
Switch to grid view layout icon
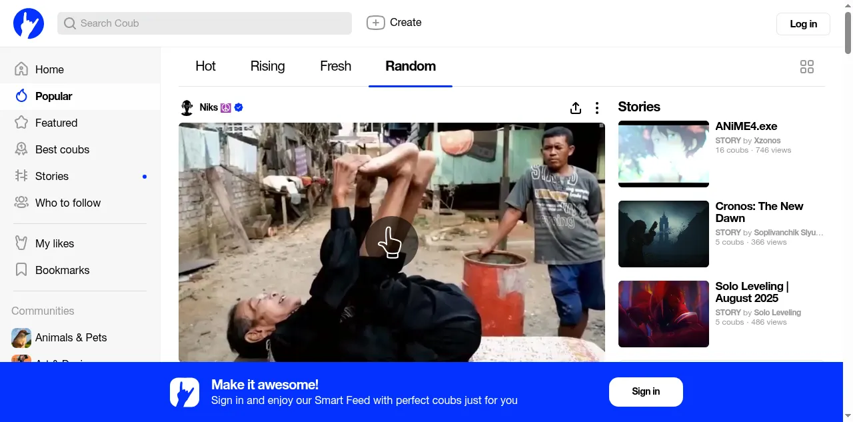pyautogui.click(x=806, y=67)
